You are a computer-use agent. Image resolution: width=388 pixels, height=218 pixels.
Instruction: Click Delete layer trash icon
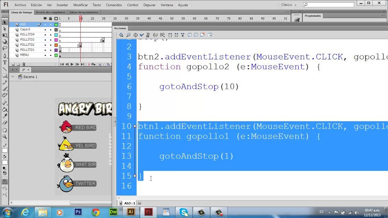(24, 64)
